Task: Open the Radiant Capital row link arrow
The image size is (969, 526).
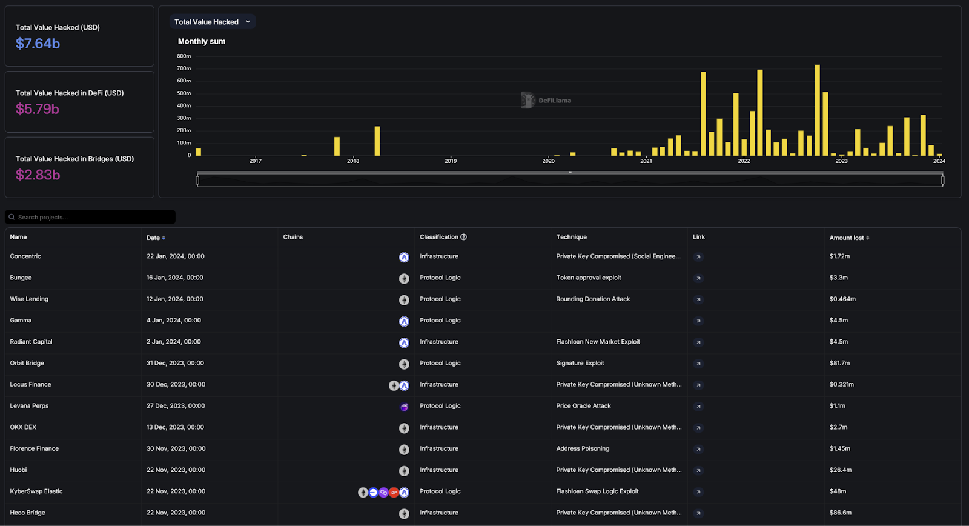Action: coord(698,342)
